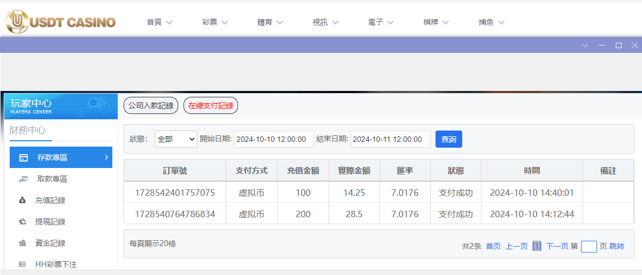Open the 狀態 status dropdown
The width and height of the screenshot is (642, 275).
pyautogui.click(x=176, y=139)
